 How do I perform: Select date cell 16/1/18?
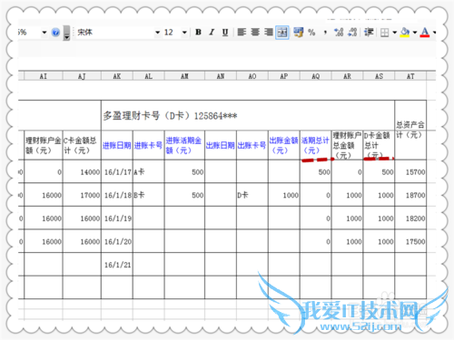[117, 195]
